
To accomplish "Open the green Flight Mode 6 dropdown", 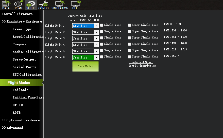I will pyautogui.click(x=96, y=57).
